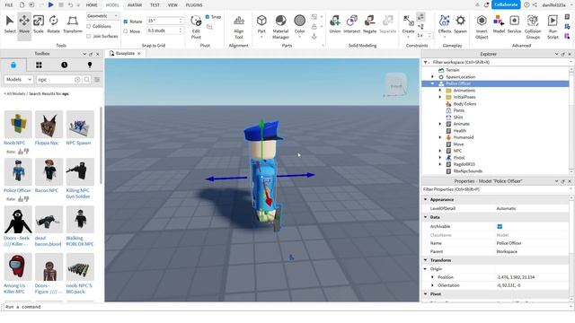Image resolution: width=575 pixels, height=323 pixels.
Task: Click the Run Script button
Action: coord(553,26)
